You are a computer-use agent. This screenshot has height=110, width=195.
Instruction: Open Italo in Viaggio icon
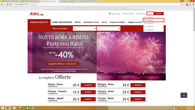click(x=124, y=14)
